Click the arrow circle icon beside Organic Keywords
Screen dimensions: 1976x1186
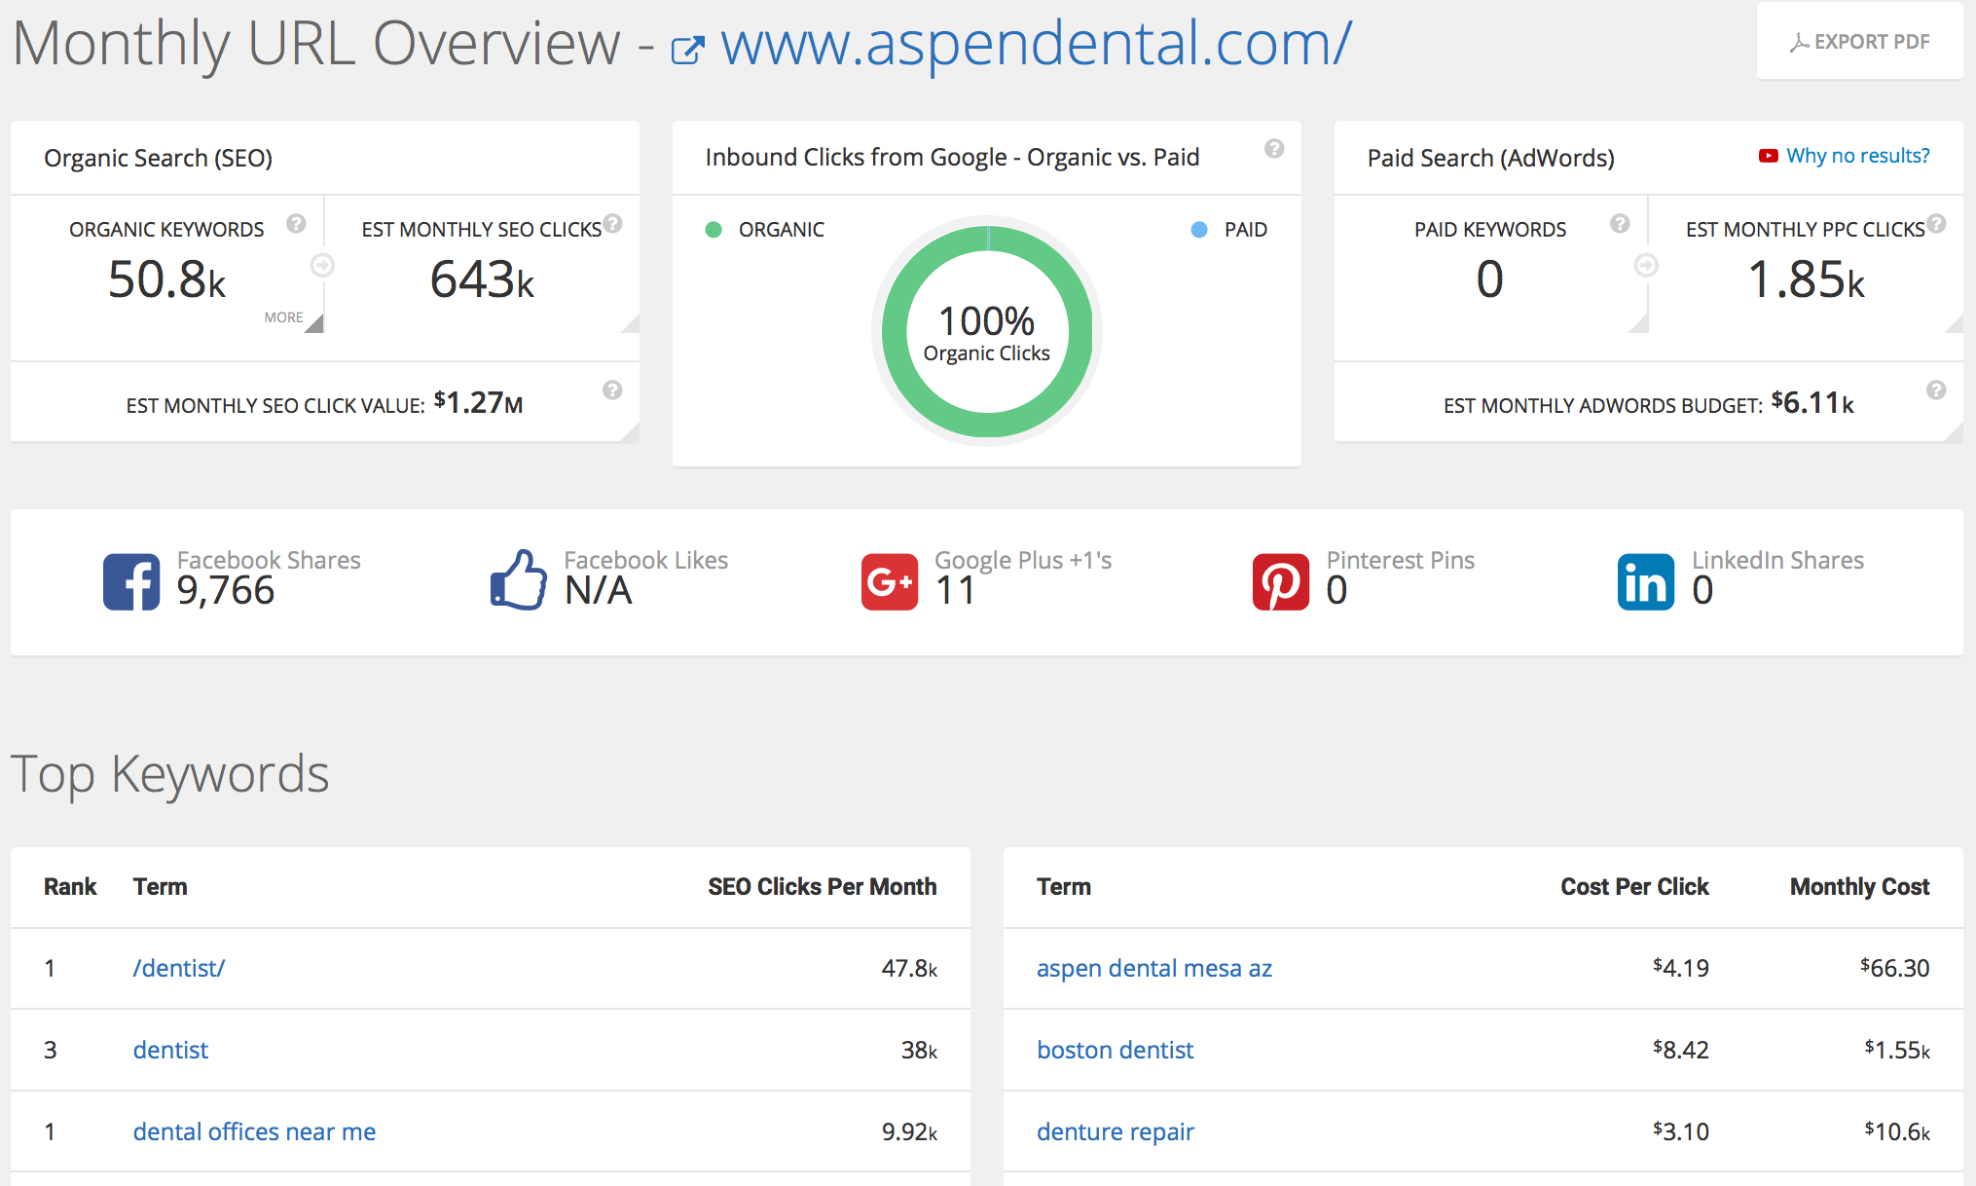point(322,265)
